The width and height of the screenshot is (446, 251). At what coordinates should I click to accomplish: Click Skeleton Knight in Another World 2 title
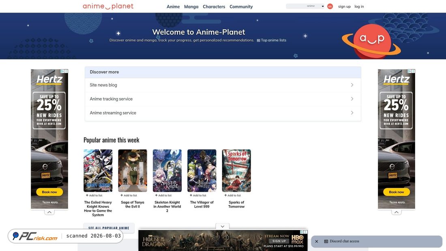coord(167,206)
